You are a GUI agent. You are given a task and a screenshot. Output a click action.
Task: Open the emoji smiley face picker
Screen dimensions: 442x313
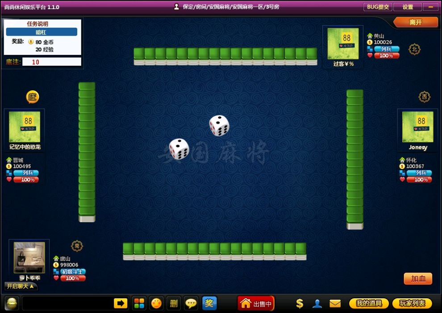pyautogui.click(x=156, y=304)
